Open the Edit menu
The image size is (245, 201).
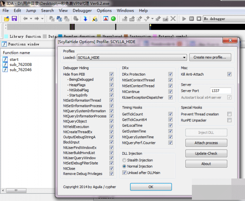coord(17,10)
